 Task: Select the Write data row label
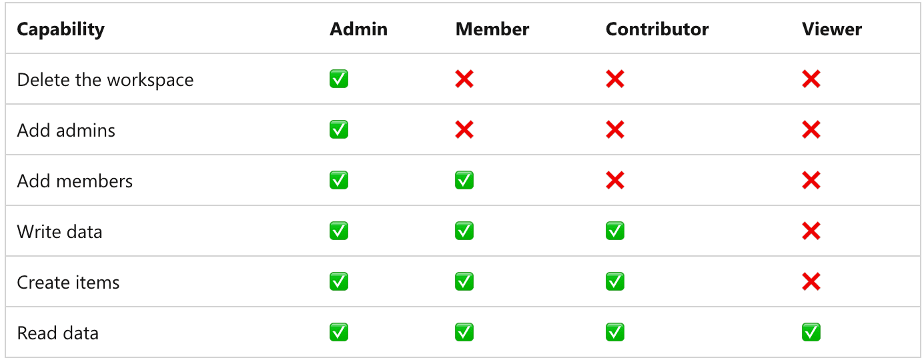60,232
